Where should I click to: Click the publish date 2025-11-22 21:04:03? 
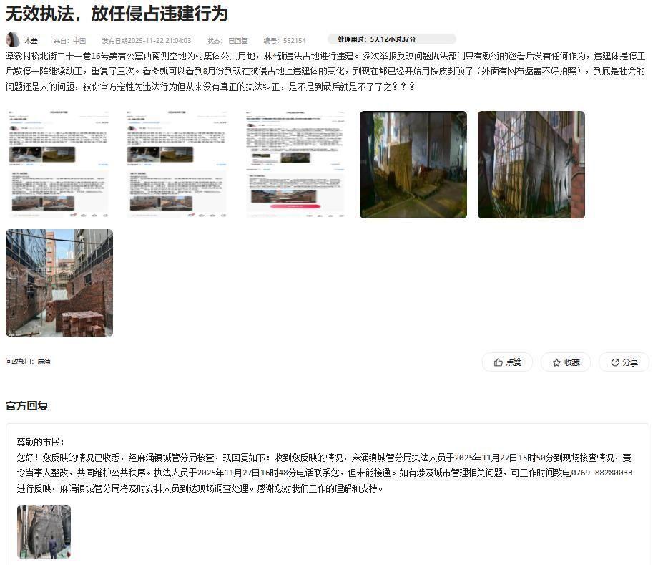pyautogui.click(x=147, y=41)
